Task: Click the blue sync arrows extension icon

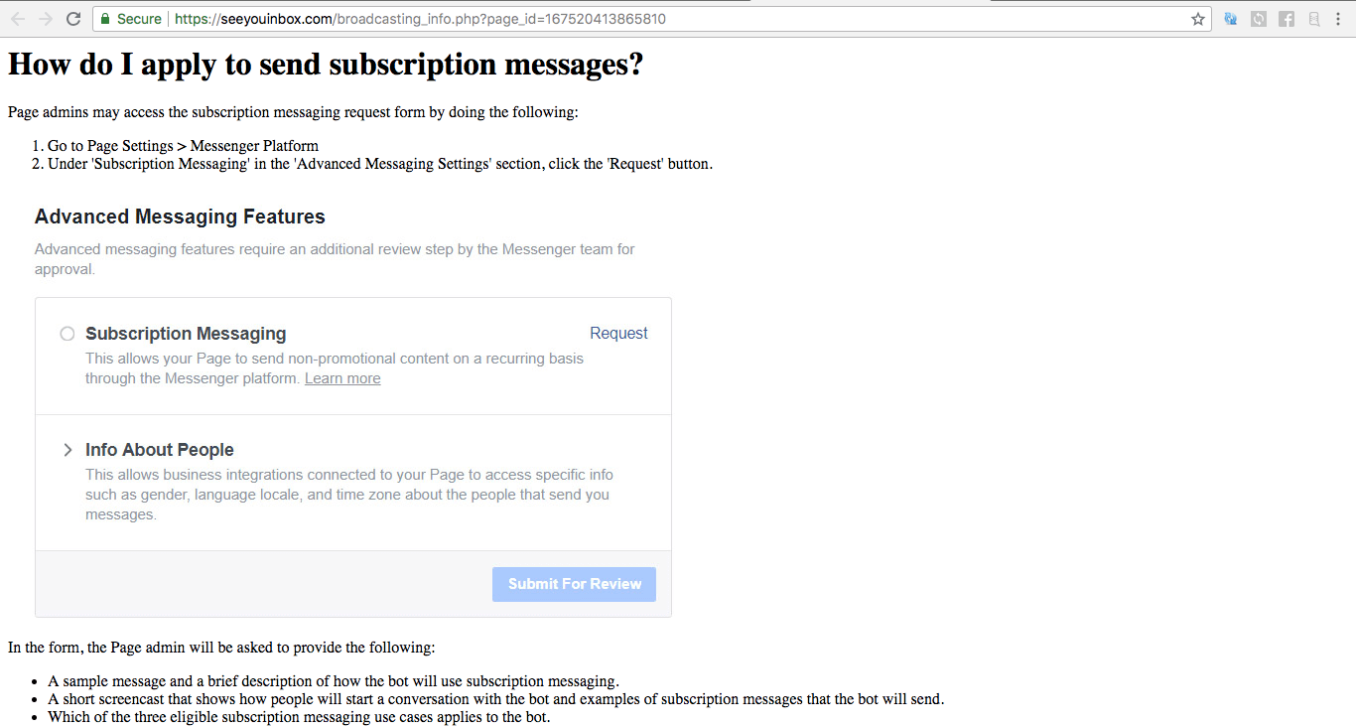Action: [1231, 19]
